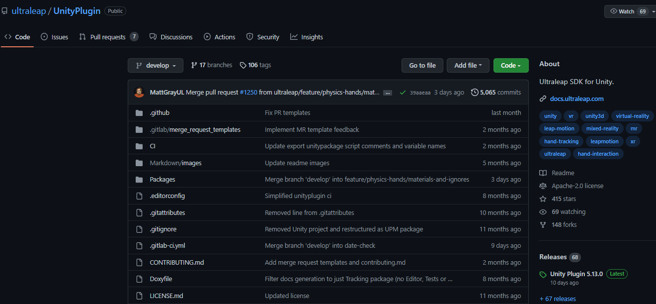Expand the commit message ellipsis button
Image resolution: width=656 pixels, height=304 pixels.
pyautogui.click(x=388, y=93)
